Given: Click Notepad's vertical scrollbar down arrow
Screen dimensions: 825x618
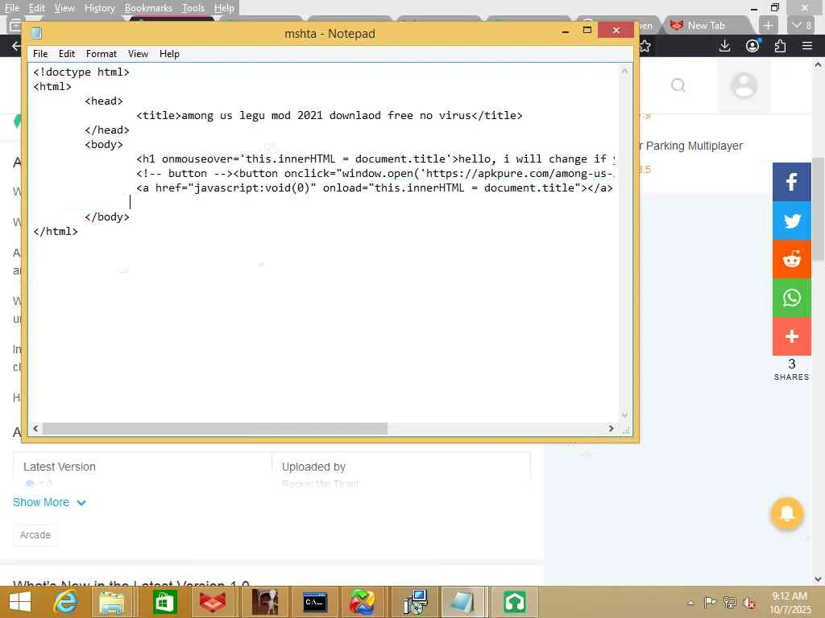Looking at the screenshot, I should (624, 415).
